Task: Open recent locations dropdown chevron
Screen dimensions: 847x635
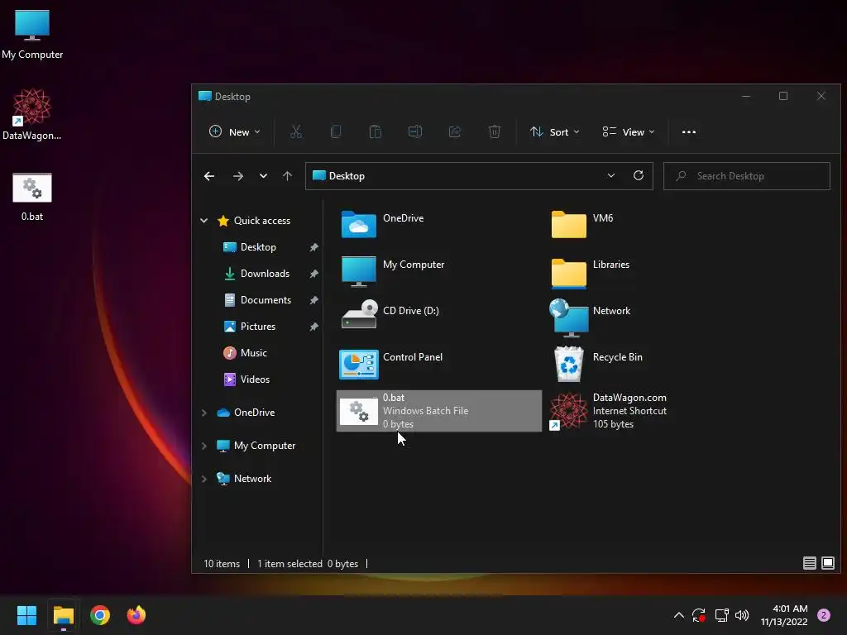Action: 263,176
